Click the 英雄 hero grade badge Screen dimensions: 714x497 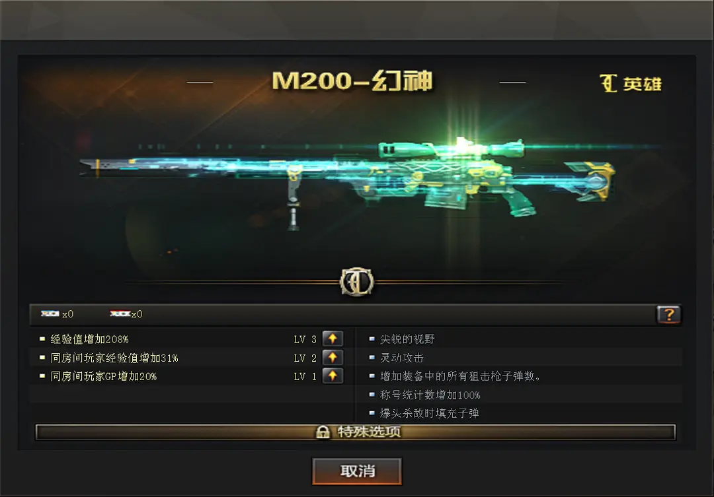coord(631,84)
